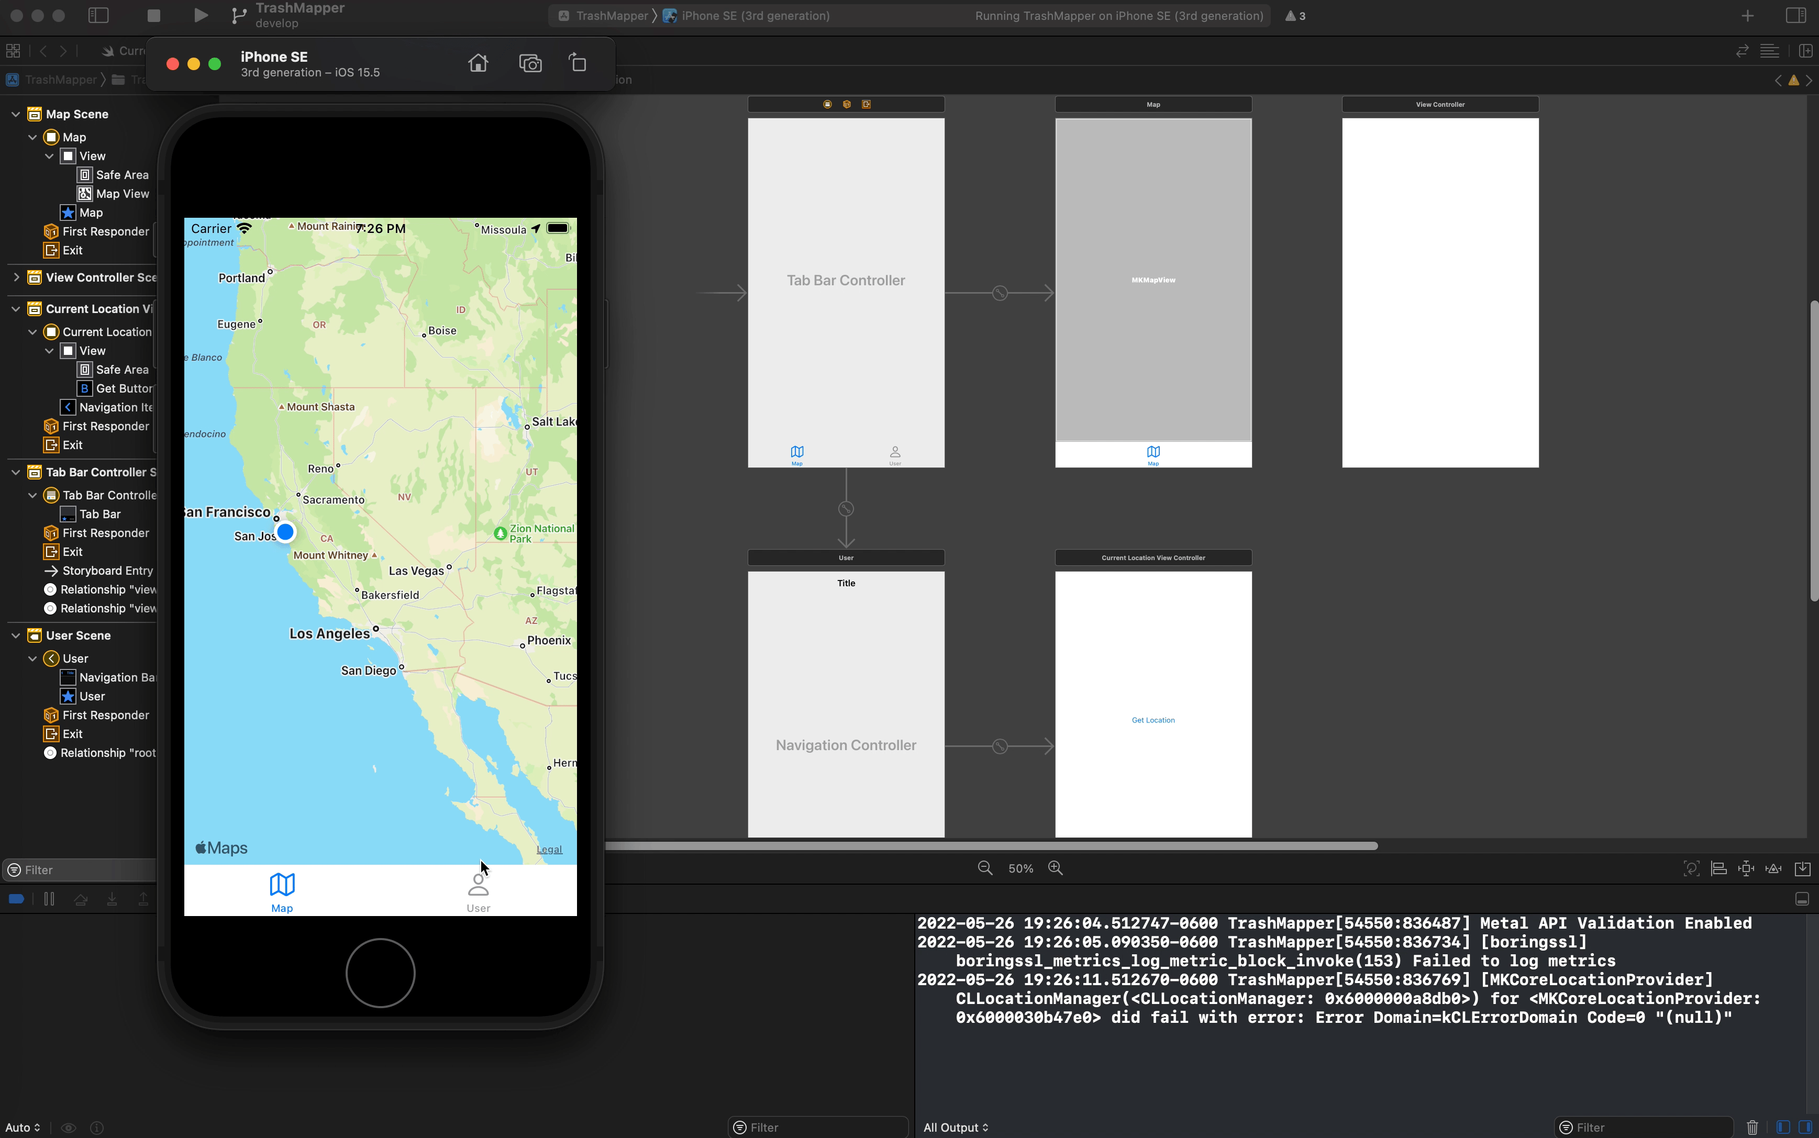Image resolution: width=1819 pixels, height=1138 pixels.
Task: Take a Simulator screenshot
Action: click(x=531, y=63)
